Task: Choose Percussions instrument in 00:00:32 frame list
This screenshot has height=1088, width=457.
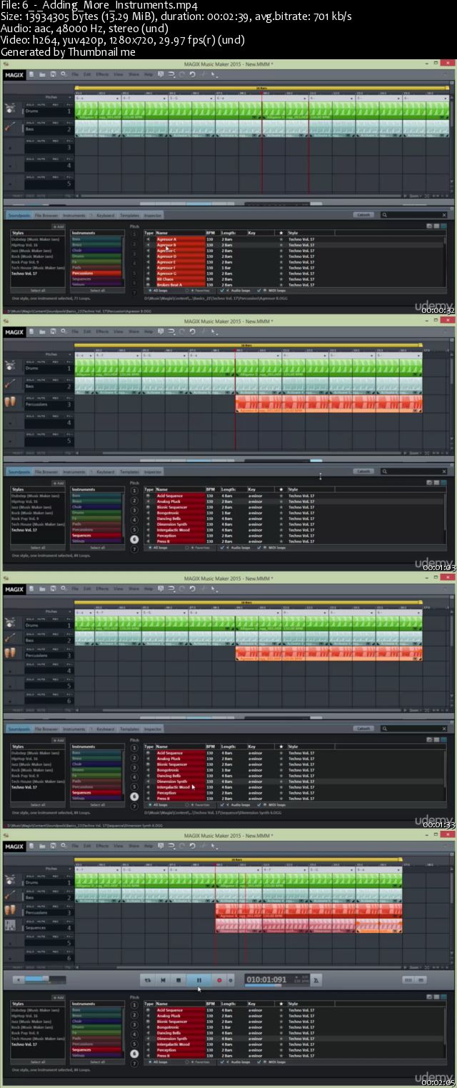Action: click(x=97, y=273)
